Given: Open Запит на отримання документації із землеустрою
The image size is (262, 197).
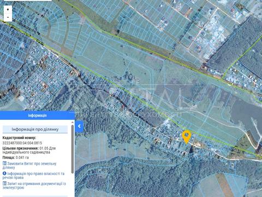Looking at the screenshot, I should (x=34, y=186).
